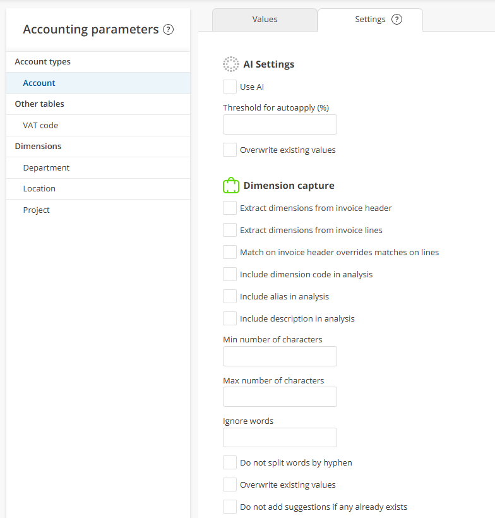
Task: Enable the Use AI checkbox
Action: [x=230, y=87]
